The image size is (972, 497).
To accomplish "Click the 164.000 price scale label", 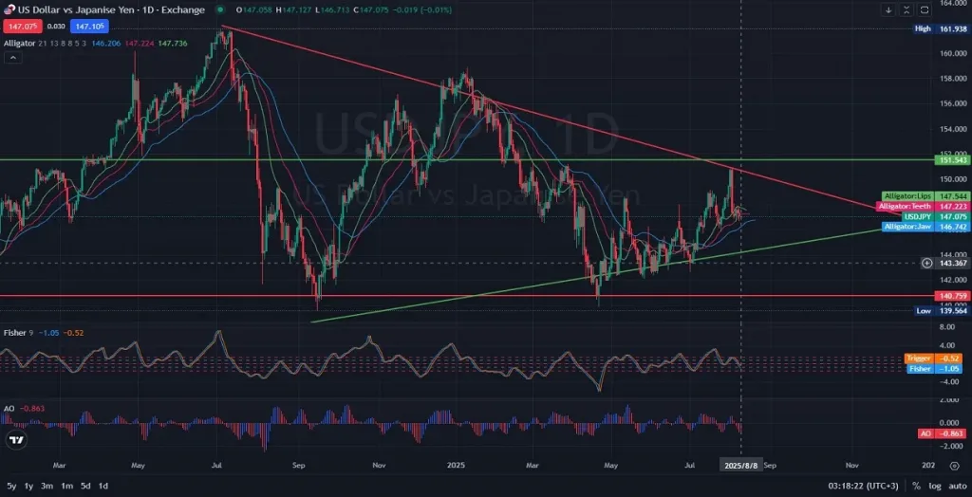I will pos(953,3).
